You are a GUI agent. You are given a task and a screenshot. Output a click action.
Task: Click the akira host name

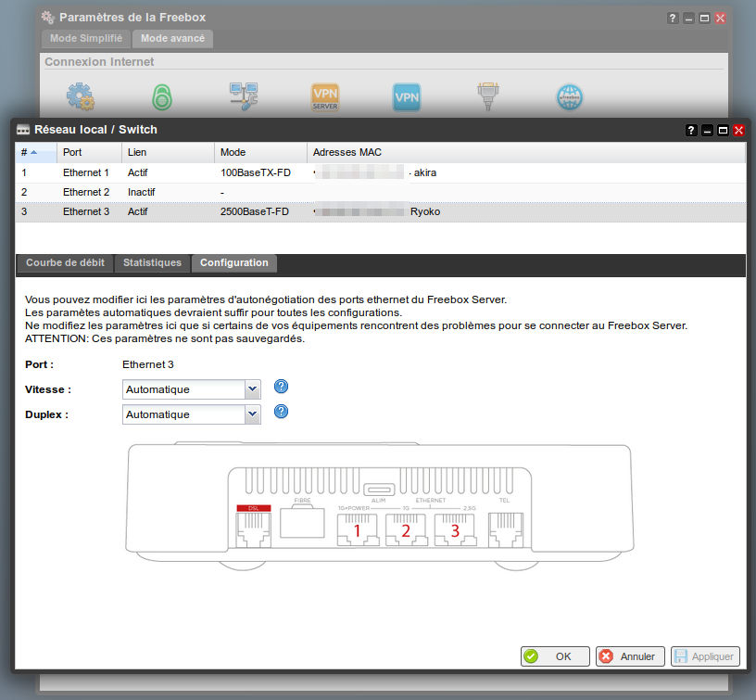click(425, 172)
